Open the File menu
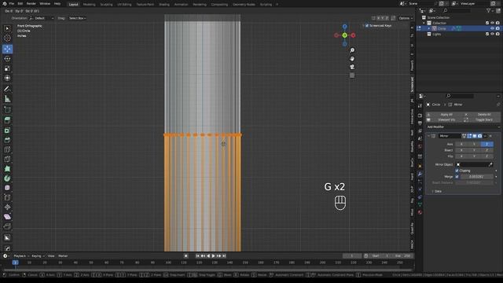Viewport: 503px width, 283px height. tap(12, 3)
